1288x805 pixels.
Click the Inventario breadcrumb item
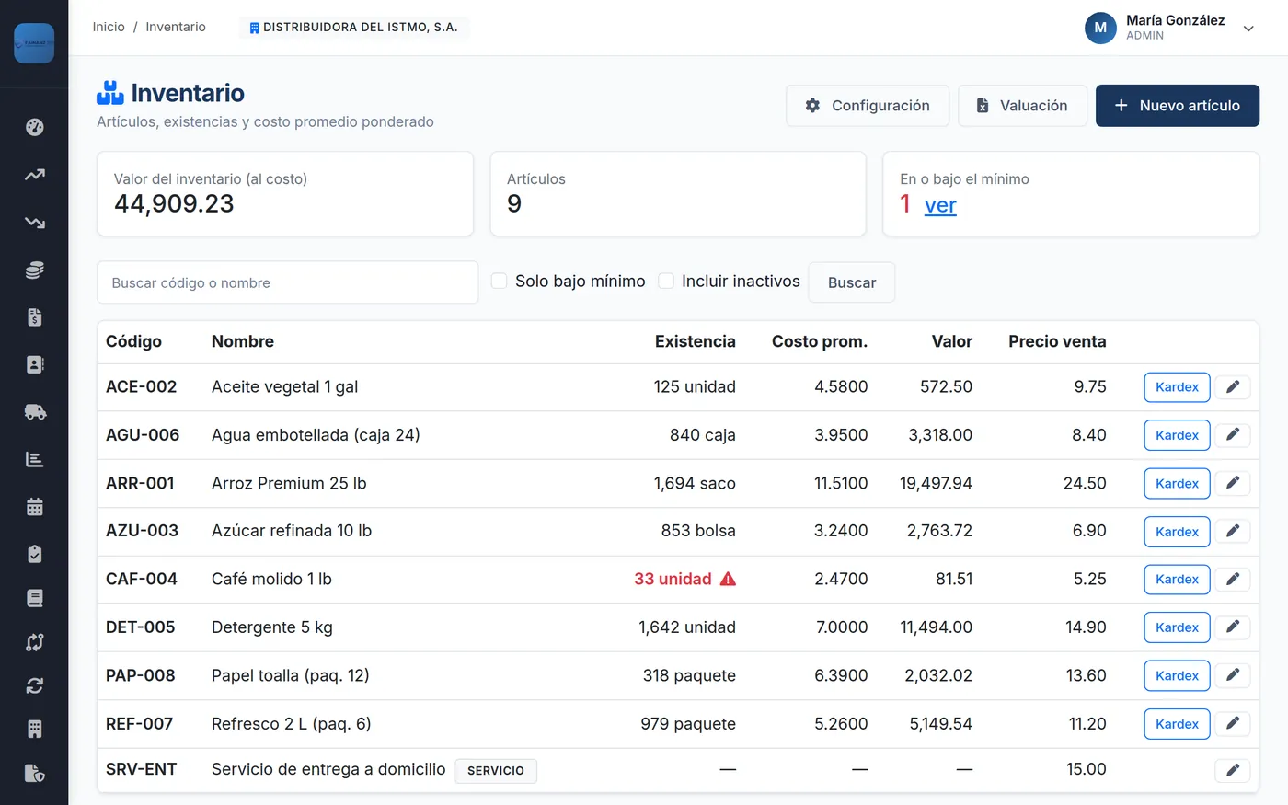pos(176,27)
